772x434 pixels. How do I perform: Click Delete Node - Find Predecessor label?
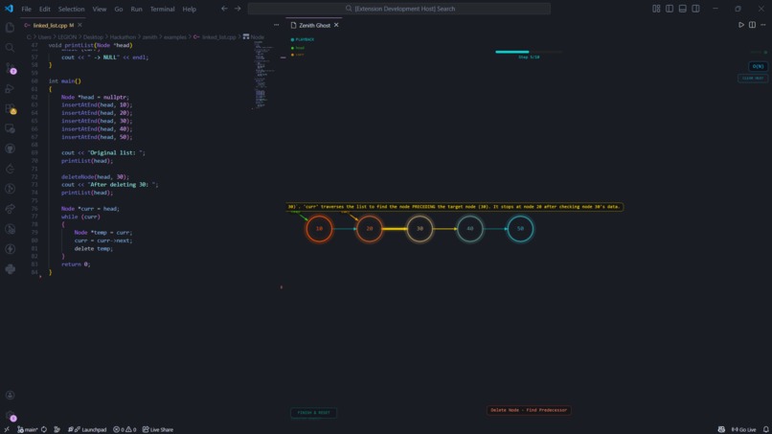[x=529, y=410]
